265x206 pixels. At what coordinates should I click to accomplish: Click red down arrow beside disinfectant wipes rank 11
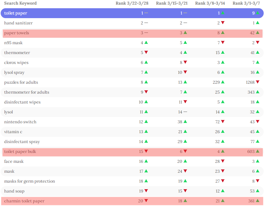pos(185,102)
